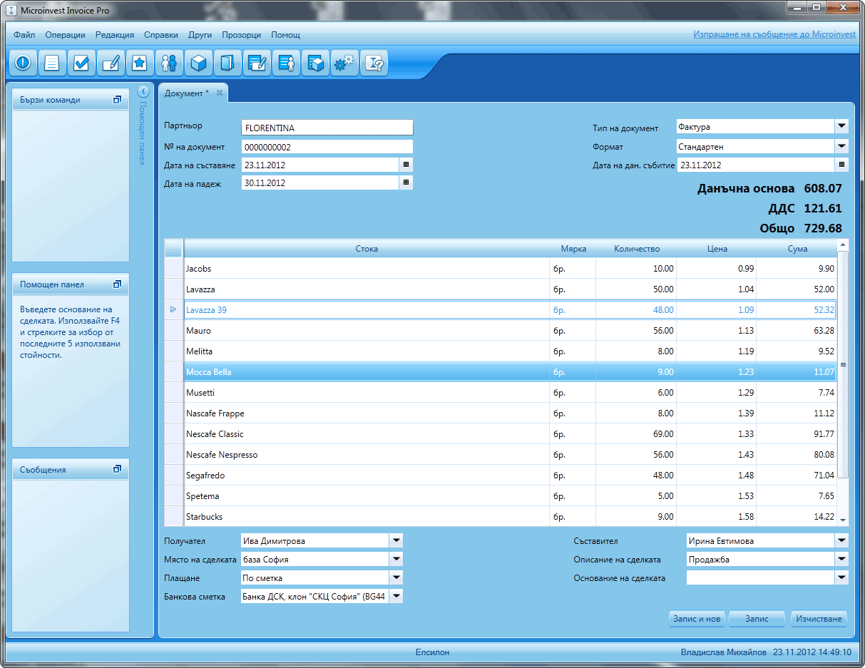The width and height of the screenshot is (865, 668).
Task: Expand the Основание на сделката dropdown
Action: (x=842, y=577)
